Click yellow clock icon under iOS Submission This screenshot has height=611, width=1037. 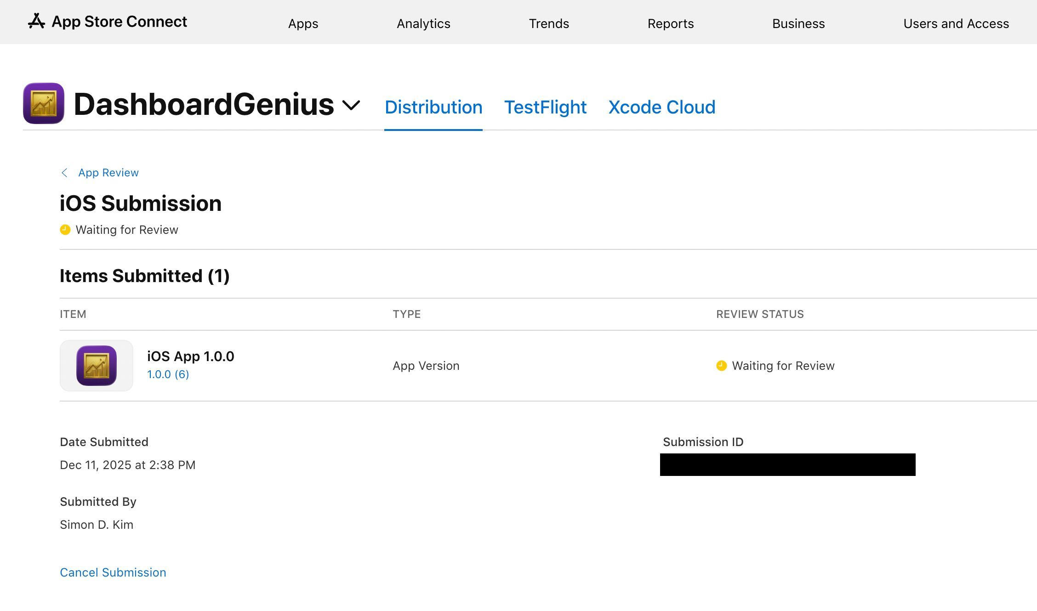(65, 230)
